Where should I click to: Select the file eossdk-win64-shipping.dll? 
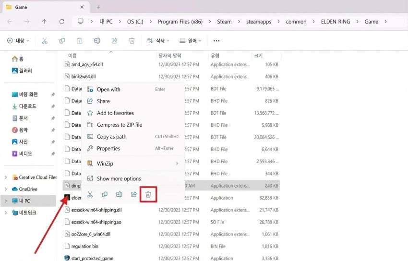coord(96,210)
